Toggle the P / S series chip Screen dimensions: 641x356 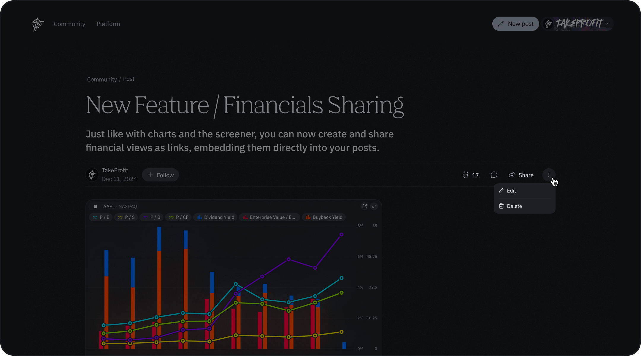click(x=126, y=217)
